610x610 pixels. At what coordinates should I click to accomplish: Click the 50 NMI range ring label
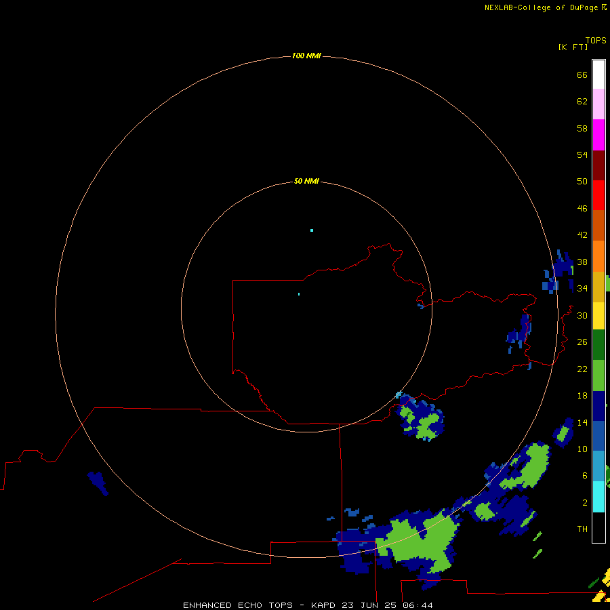pyautogui.click(x=306, y=181)
